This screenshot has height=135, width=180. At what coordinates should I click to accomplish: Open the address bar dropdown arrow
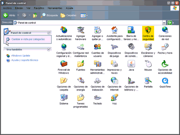point(164,22)
